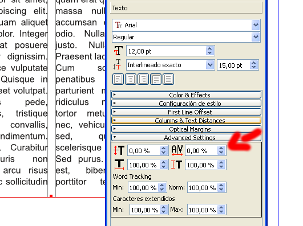Adjust the 15,00 pt line spacing stepper

254,65
